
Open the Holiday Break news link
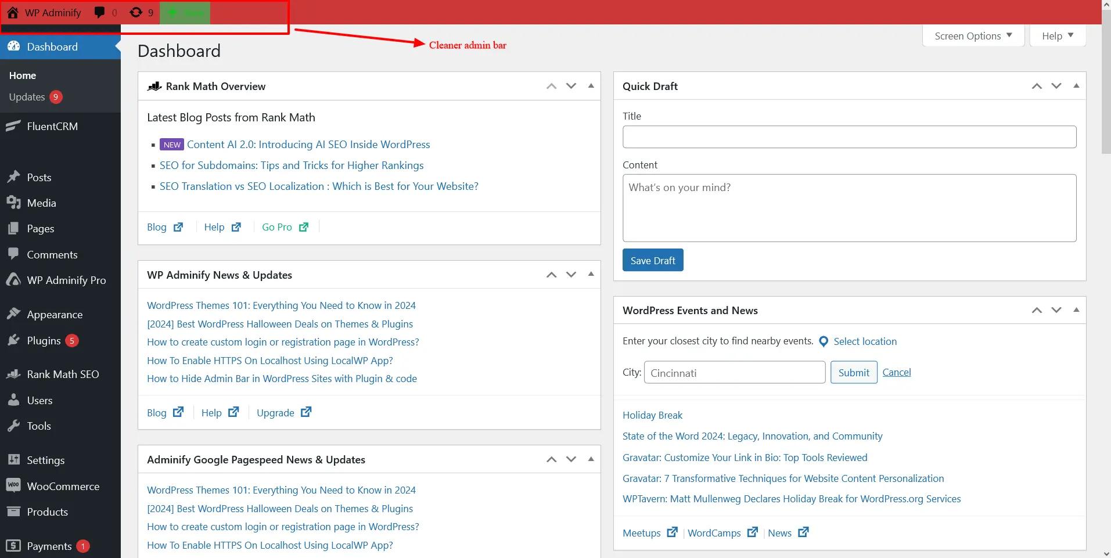pos(652,415)
